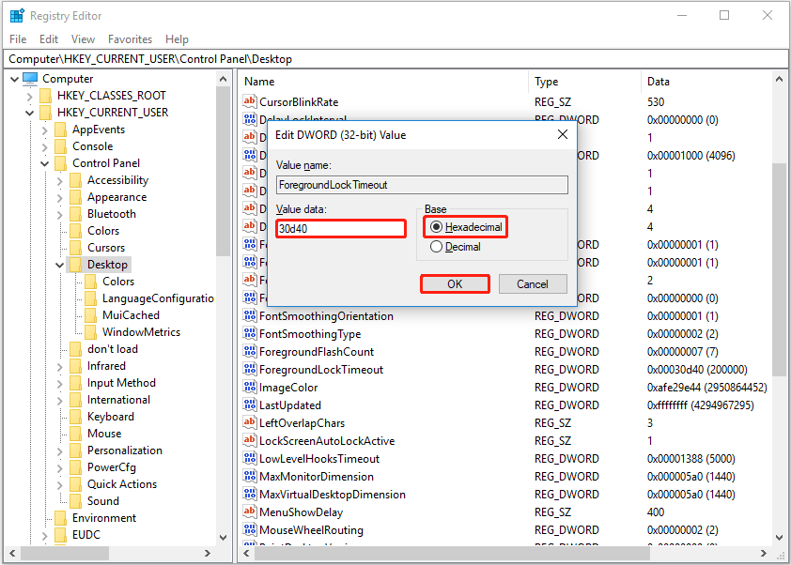Click the Cancel button in the dialog
Image resolution: width=791 pixels, height=565 pixels.
[533, 283]
